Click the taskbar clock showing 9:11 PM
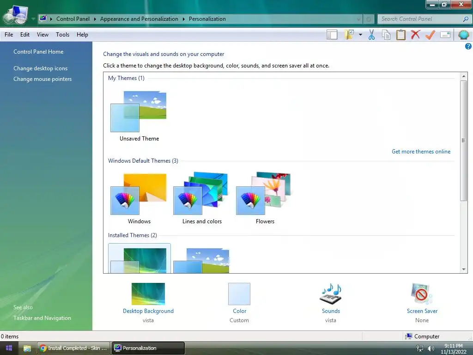Viewport: 473px width, 355px height. point(454,349)
